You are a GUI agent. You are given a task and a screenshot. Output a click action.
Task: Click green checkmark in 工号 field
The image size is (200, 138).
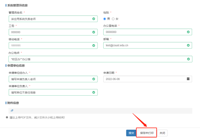tap(94, 32)
